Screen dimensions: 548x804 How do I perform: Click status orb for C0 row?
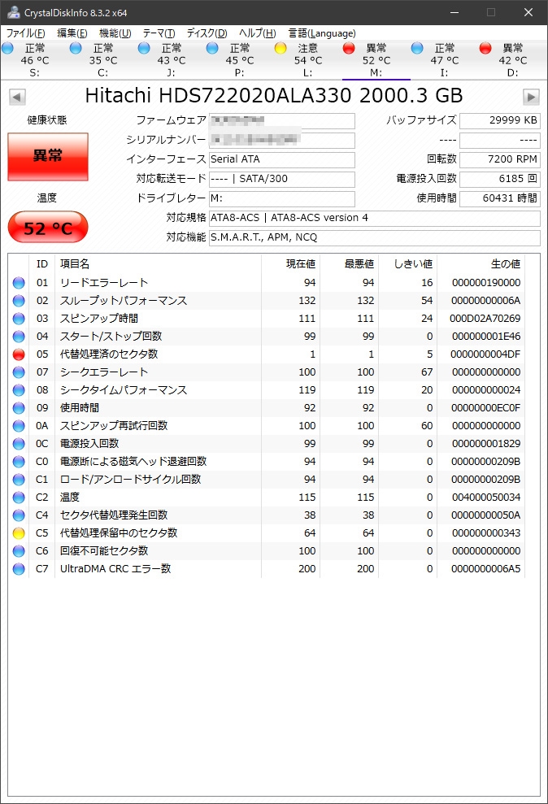point(19,462)
